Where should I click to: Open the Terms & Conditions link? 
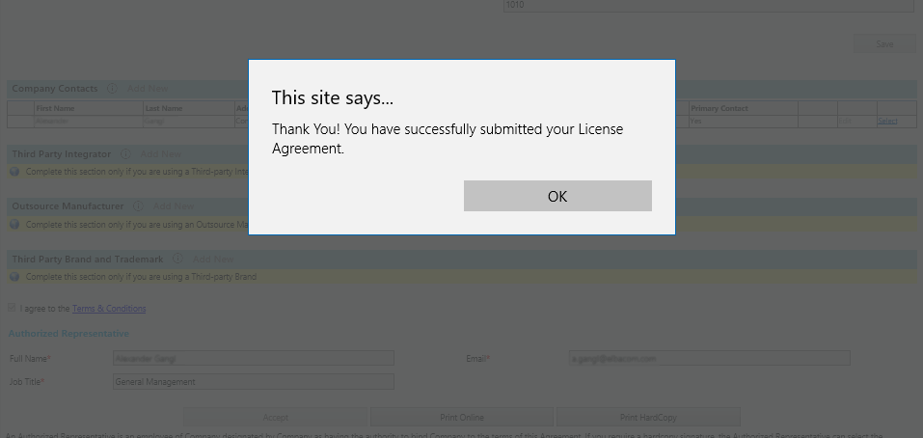(109, 309)
